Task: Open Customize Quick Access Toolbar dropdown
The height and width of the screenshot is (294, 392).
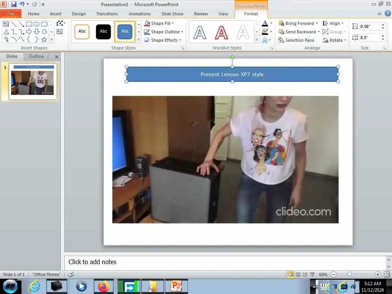Action: [43, 5]
